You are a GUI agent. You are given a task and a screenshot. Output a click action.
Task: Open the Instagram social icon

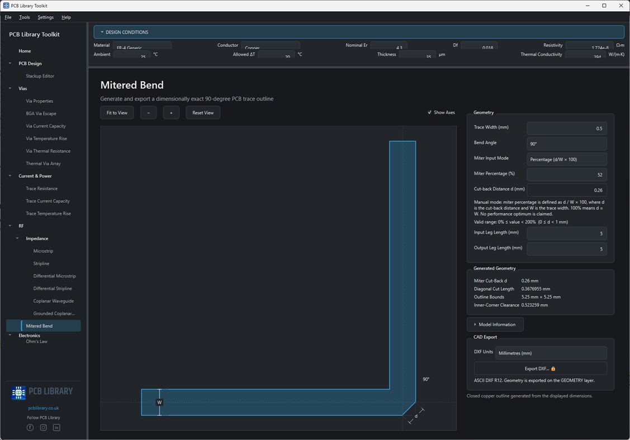coord(44,428)
